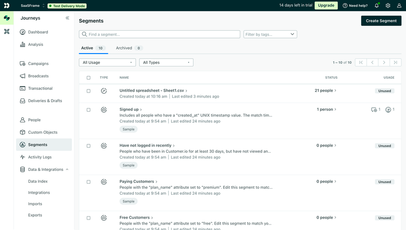
Task: Click the Create Segment button
Action: (x=381, y=21)
